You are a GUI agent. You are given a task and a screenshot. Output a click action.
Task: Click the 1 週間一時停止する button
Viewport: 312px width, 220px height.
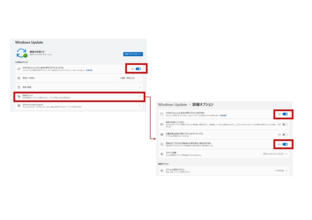127,78
